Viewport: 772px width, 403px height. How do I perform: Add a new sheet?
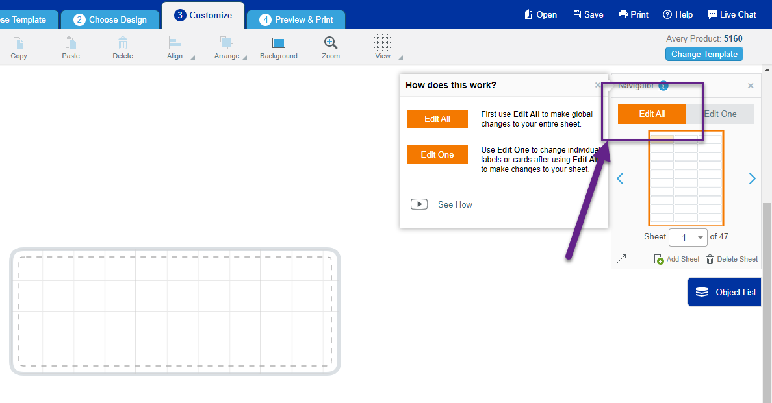pyautogui.click(x=676, y=259)
